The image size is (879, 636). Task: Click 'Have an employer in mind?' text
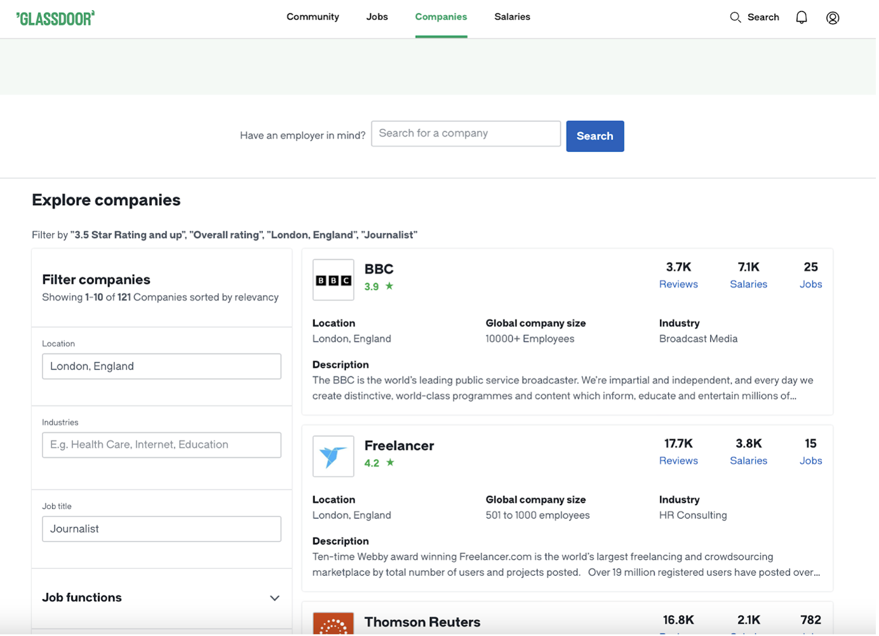click(304, 136)
